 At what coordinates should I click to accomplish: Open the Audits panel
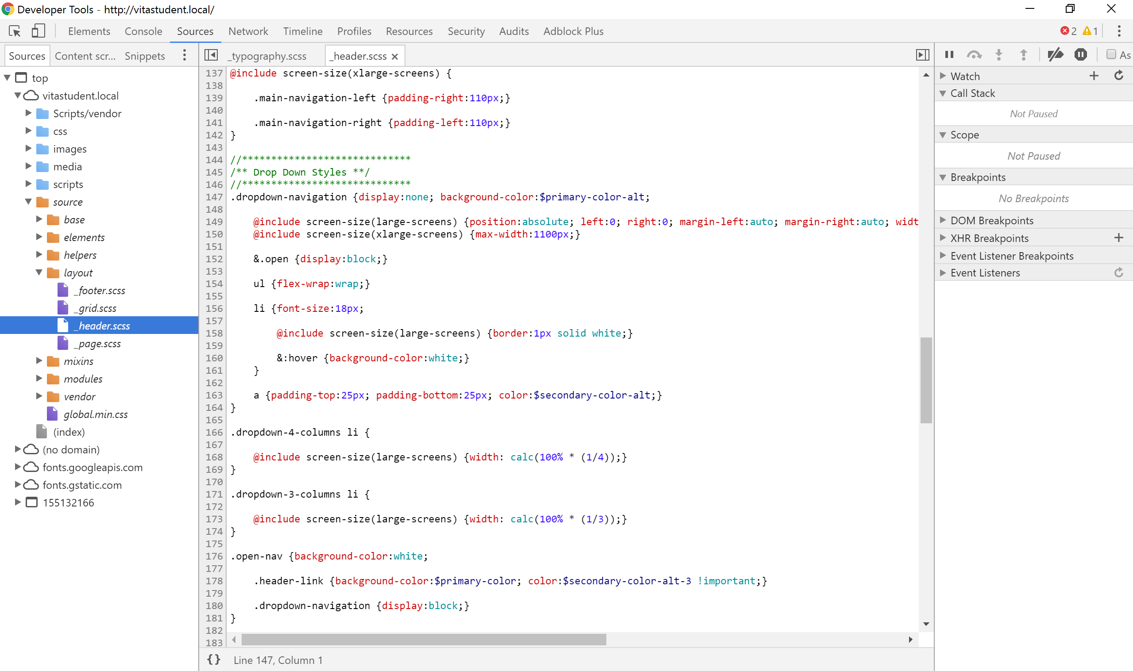point(514,31)
